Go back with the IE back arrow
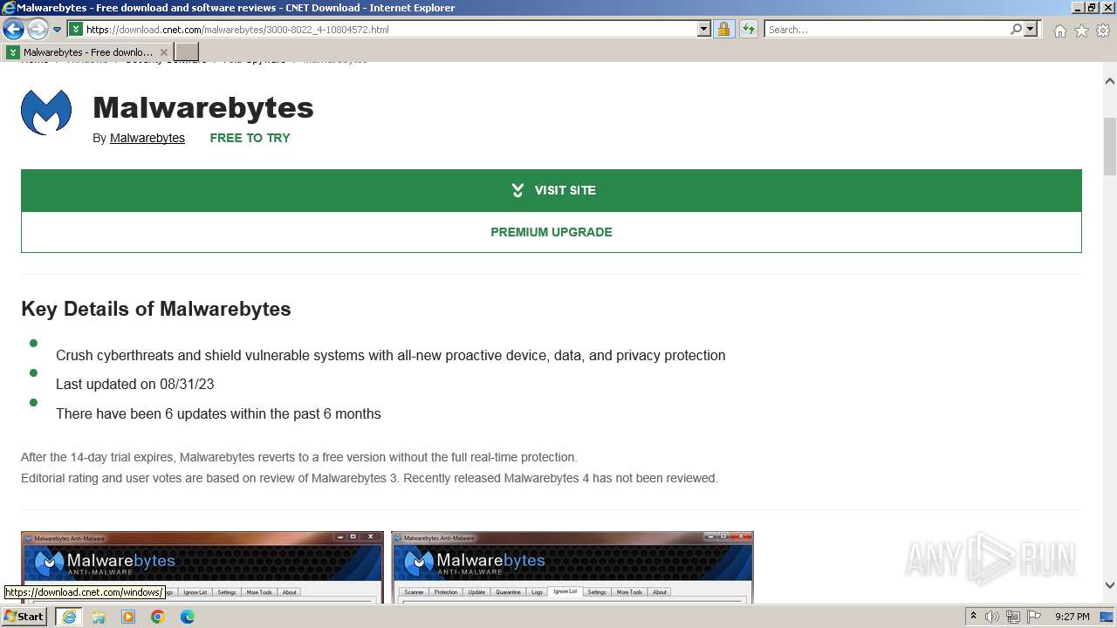 click(x=13, y=30)
